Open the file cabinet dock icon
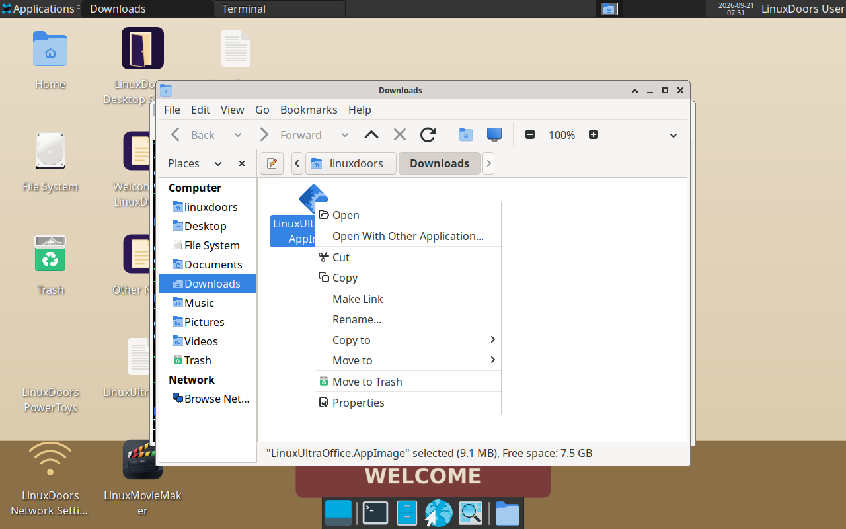The height and width of the screenshot is (529, 846). tap(407, 513)
